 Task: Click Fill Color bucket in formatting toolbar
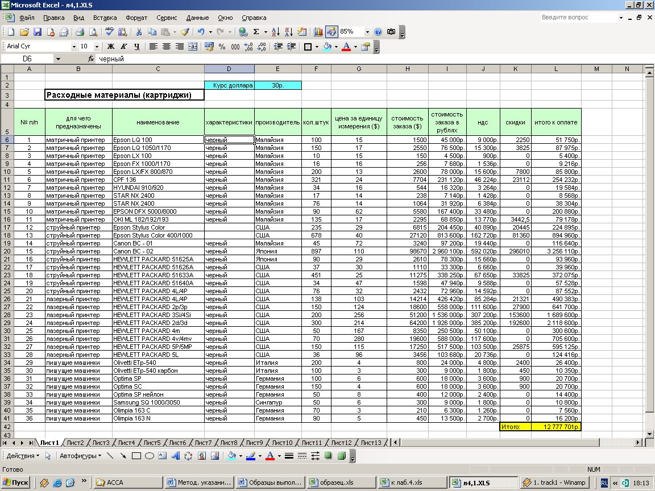coord(327,47)
